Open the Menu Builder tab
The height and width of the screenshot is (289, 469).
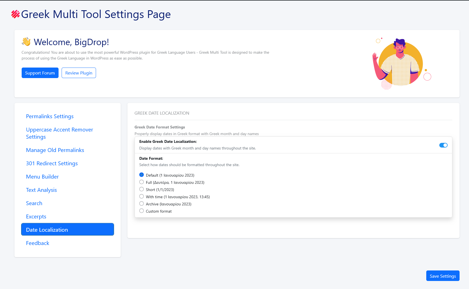point(42,177)
